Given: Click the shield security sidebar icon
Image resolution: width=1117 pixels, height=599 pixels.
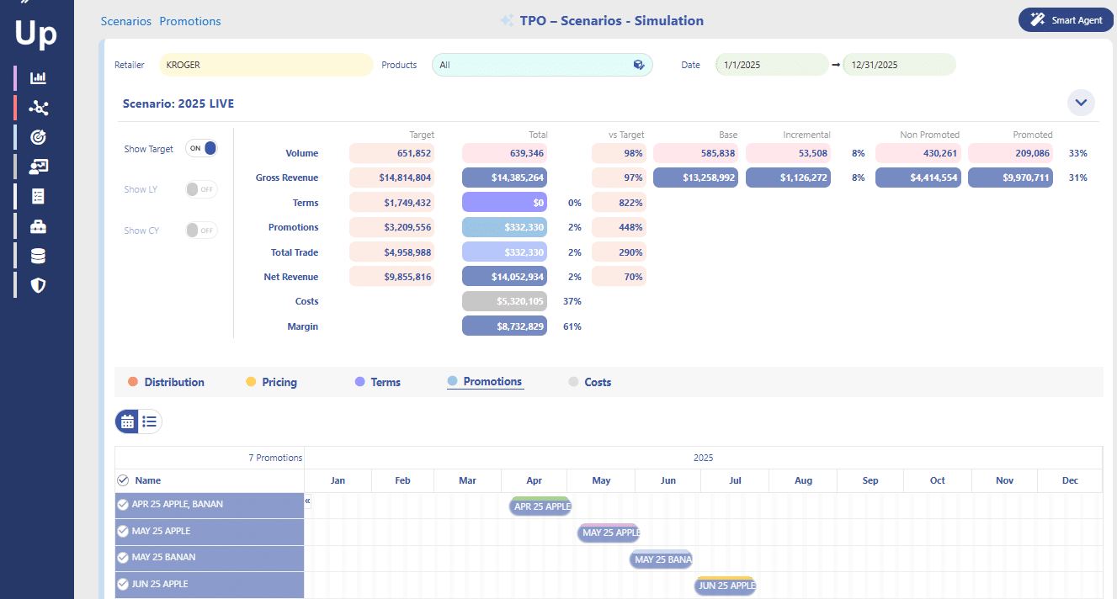Looking at the screenshot, I should coord(38,285).
